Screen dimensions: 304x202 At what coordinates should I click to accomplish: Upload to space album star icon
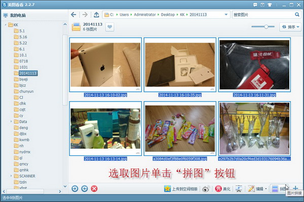pyautogui.click(x=167, y=189)
